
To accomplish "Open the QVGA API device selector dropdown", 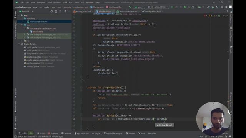I will 158,7.
